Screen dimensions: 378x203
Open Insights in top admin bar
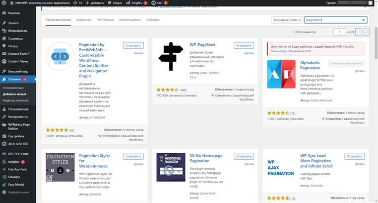tap(137, 3)
